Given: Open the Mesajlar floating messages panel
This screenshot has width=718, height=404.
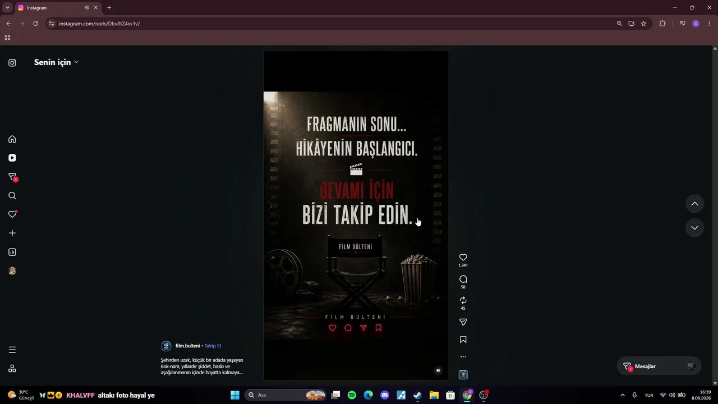Looking at the screenshot, I should click(x=659, y=366).
